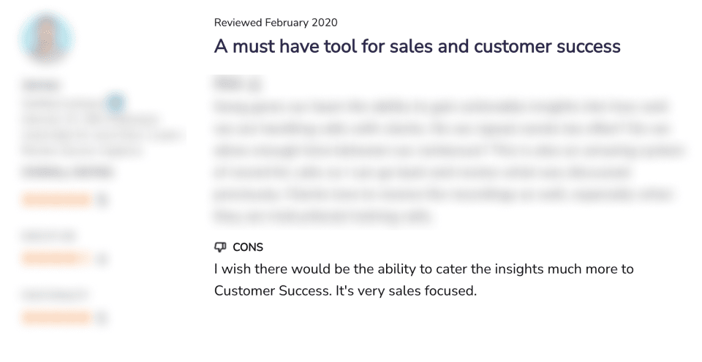This screenshot has height=362, width=702.
Task: Click the blurred label above the bottom rating bar
Action: pyautogui.click(x=55, y=294)
